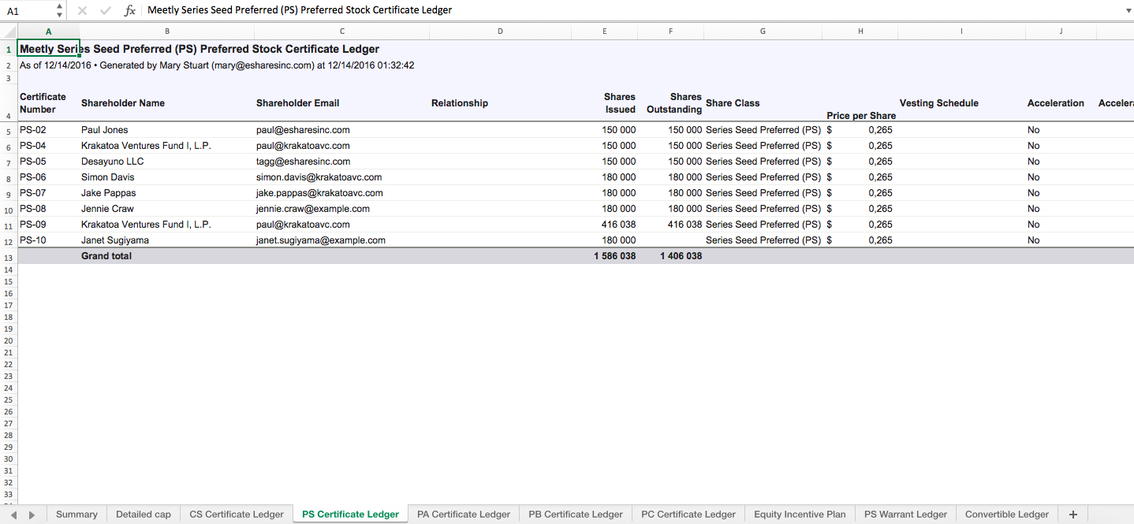Open the PC Certificate Ledger tab
This screenshot has width=1134, height=524.
click(x=688, y=515)
